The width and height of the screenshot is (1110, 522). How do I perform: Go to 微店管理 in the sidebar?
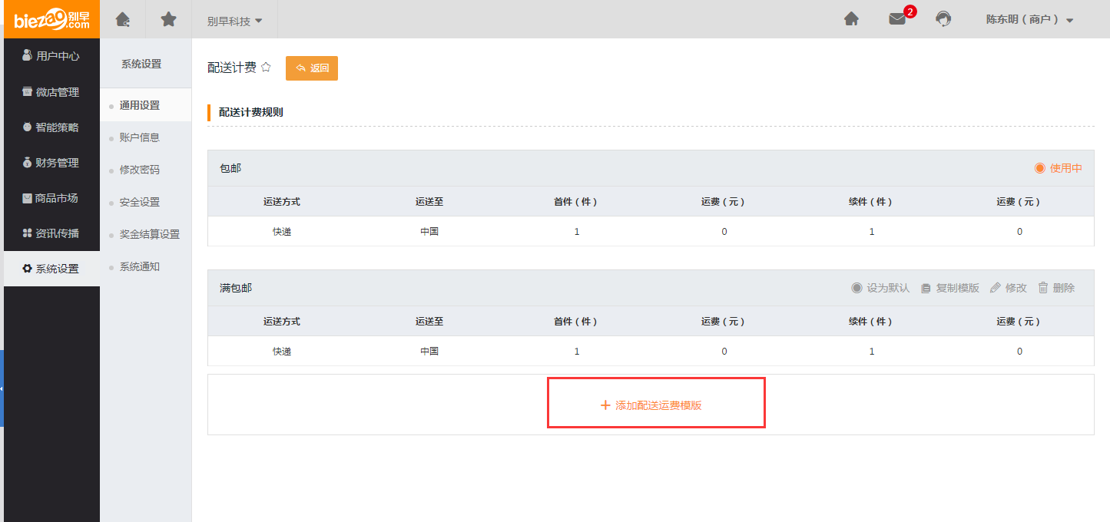click(x=51, y=92)
